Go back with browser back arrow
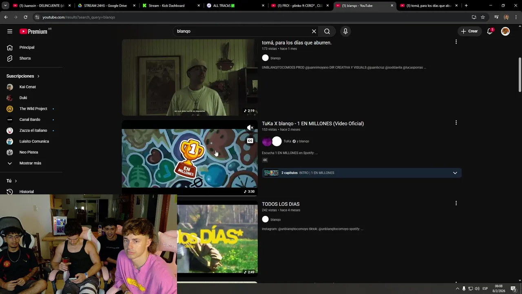Image resolution: width=522 pixels, height=294 pixels. pos(6,17)
